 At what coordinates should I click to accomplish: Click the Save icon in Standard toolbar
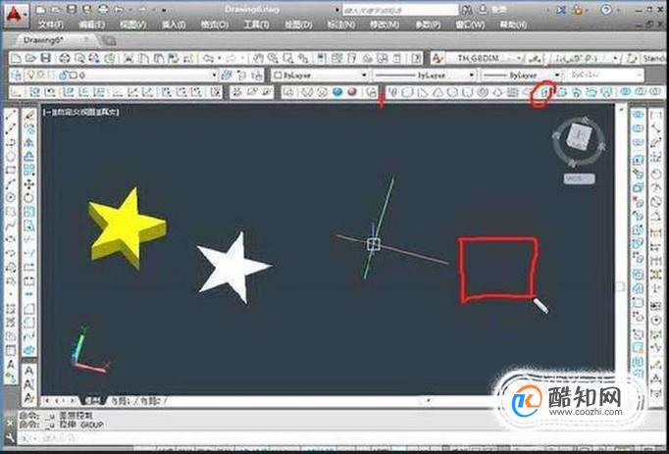click(x=45, y=58)
